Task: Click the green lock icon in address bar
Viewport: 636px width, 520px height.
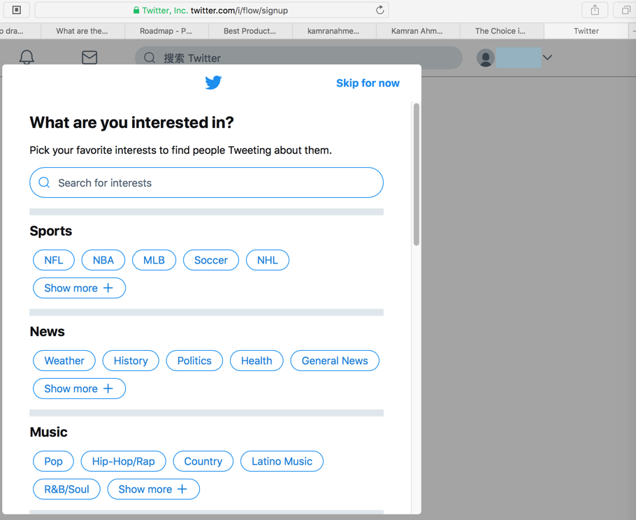Action: [x=136, y=10]
